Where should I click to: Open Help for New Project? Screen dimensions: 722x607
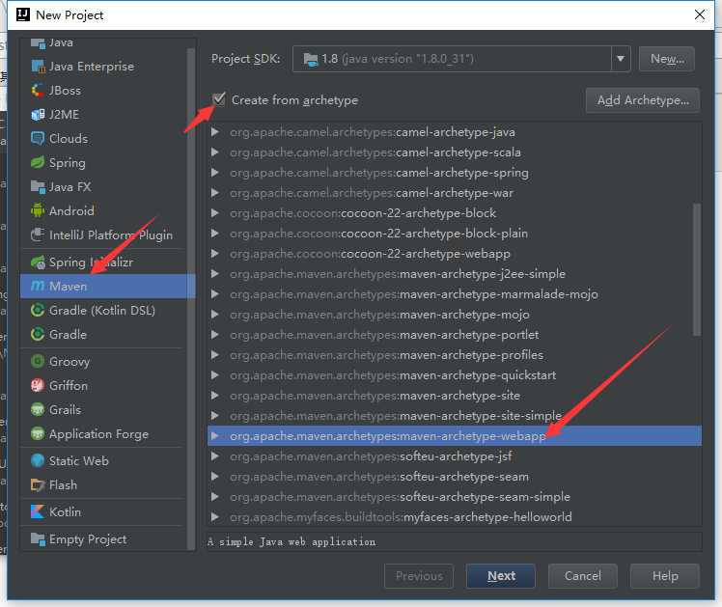[x=665, y=576]
